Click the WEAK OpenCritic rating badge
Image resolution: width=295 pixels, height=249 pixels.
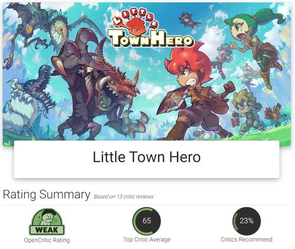[47, 222]
